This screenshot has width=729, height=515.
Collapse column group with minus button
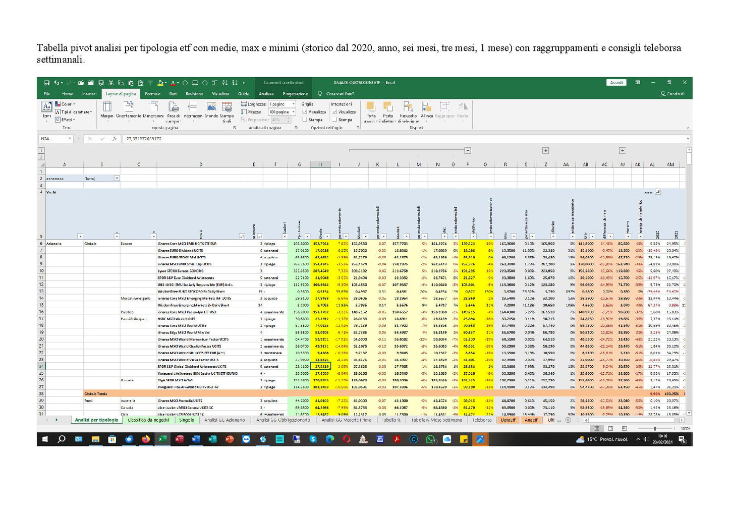point(468,150)
